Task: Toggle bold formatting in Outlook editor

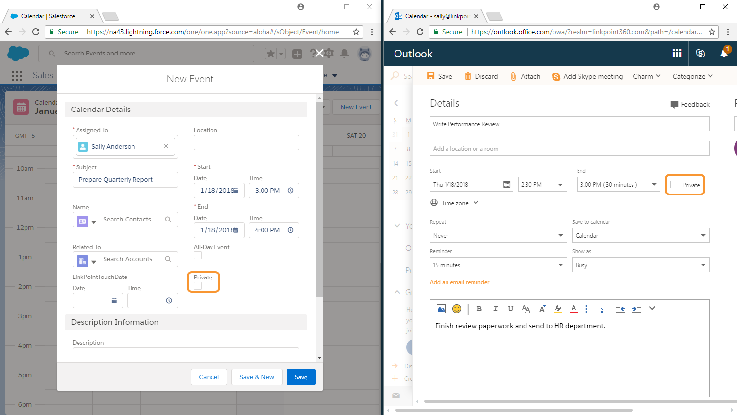Action: pos(479,309)
